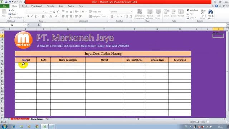Cut the selection with the scissors icon
Image resolution: width=229 pixels, height=129 pixels.
click(11, 10)
